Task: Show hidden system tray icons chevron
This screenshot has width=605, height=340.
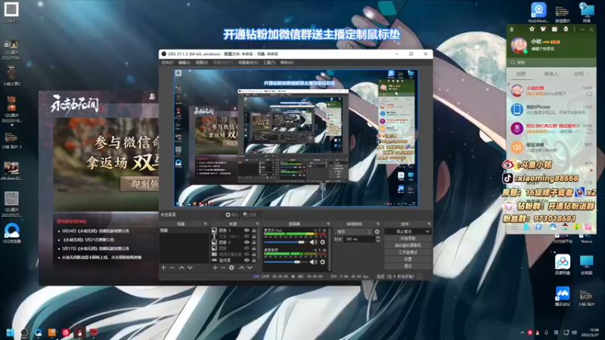Action: 522,332
